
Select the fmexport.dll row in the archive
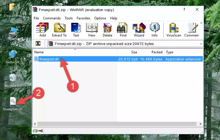pos(118,59)
